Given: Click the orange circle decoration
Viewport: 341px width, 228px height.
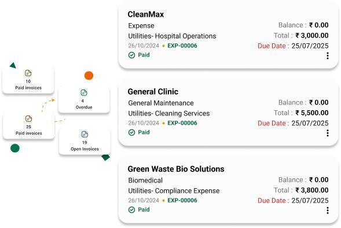Looking at the screenshot, I should pyautogui.click(x=89, y=76).
